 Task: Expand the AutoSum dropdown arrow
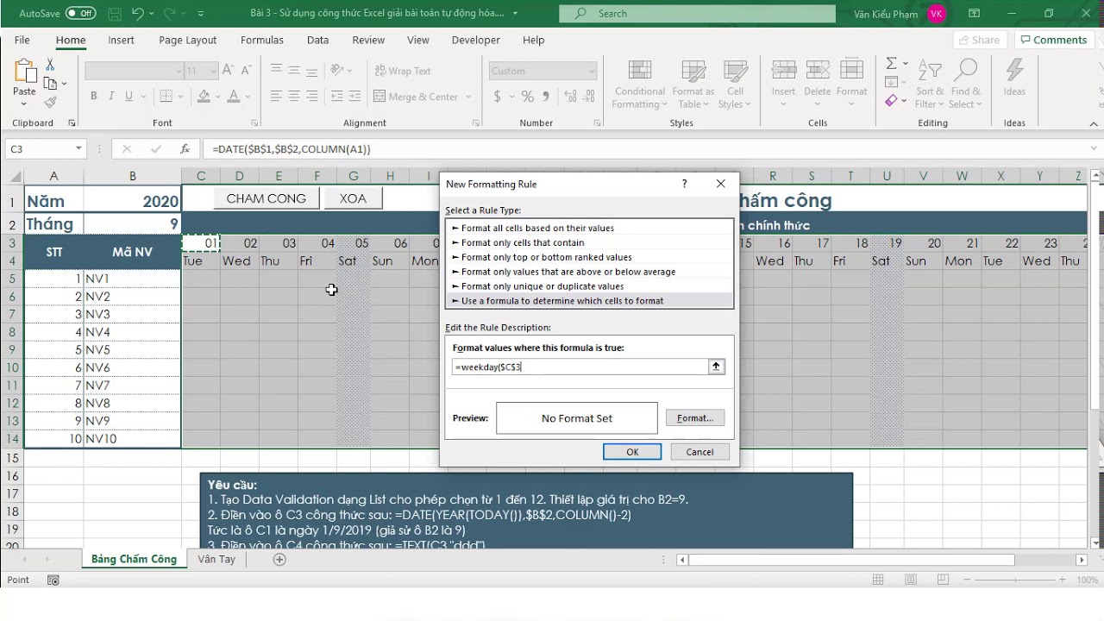coord(905,63)
